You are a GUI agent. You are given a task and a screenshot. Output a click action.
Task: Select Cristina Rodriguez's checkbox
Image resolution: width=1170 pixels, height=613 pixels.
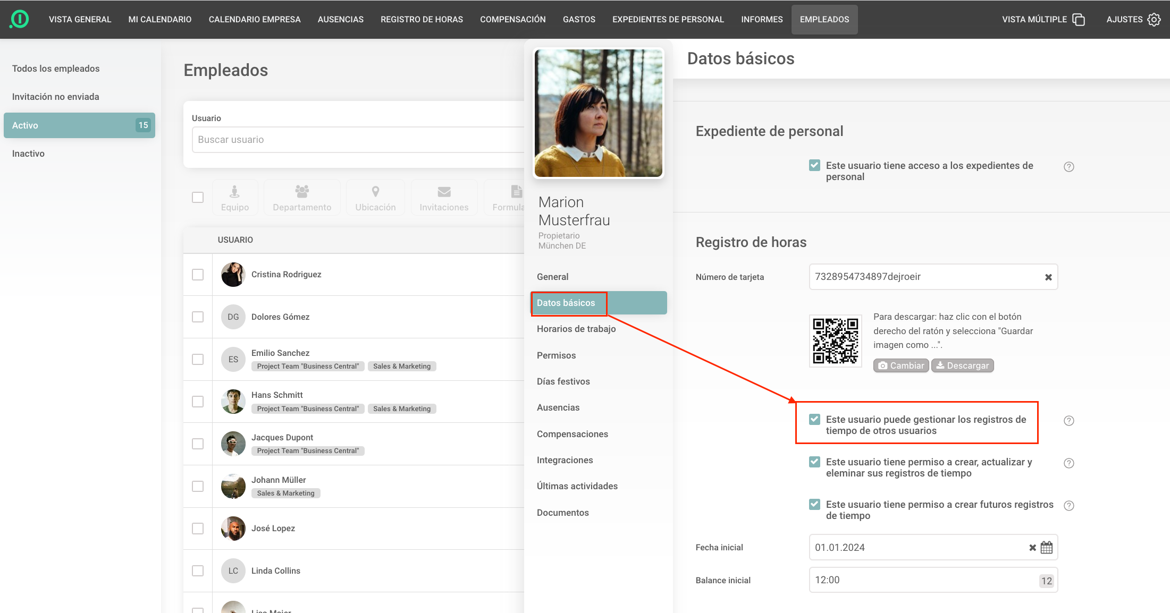(x=198, y=275)
